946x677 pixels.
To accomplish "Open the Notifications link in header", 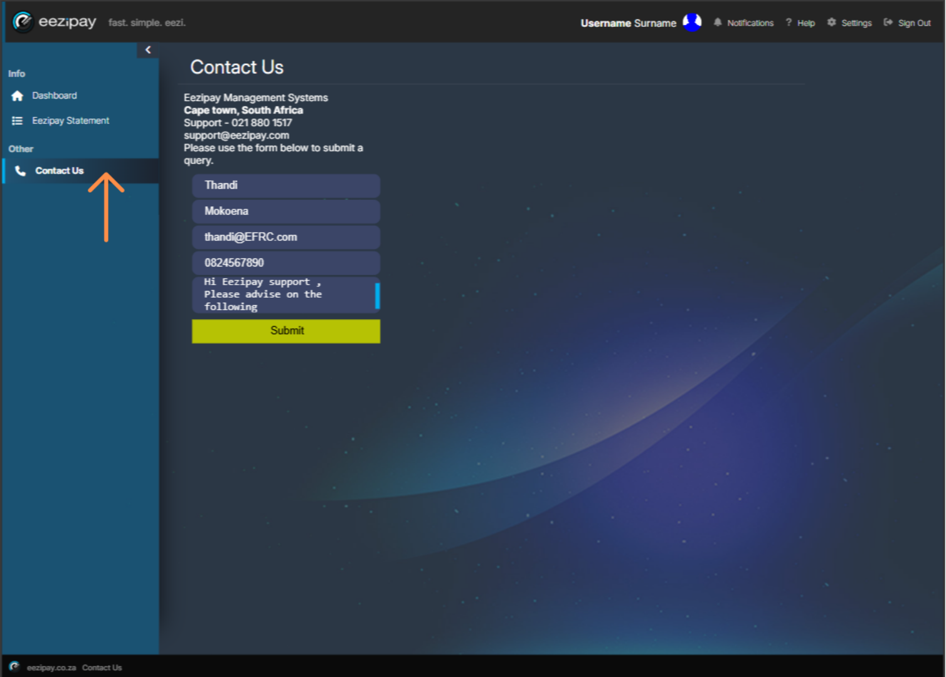I will click(x=750, y=23).
